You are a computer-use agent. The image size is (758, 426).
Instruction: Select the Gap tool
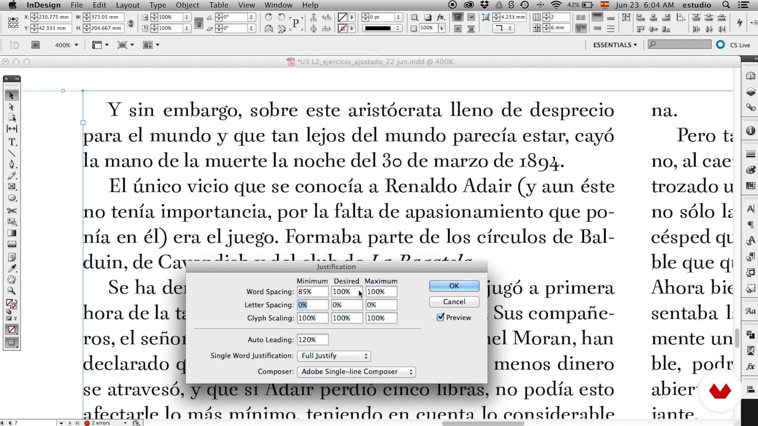point(12,129)
